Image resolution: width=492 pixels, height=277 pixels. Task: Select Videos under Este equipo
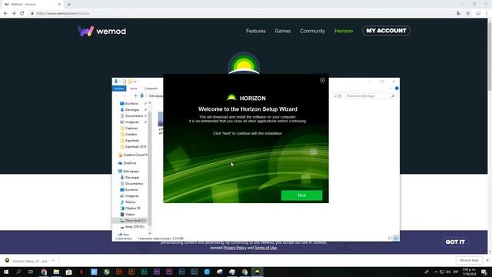click(x=130, y=214)
